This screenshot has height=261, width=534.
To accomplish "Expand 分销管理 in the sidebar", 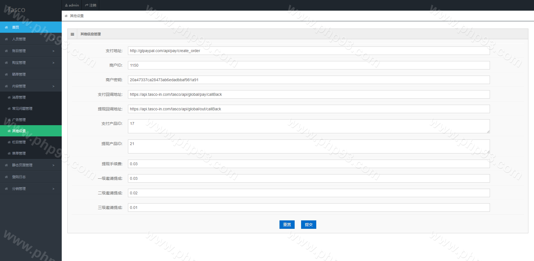I will (x=53, y=189).
